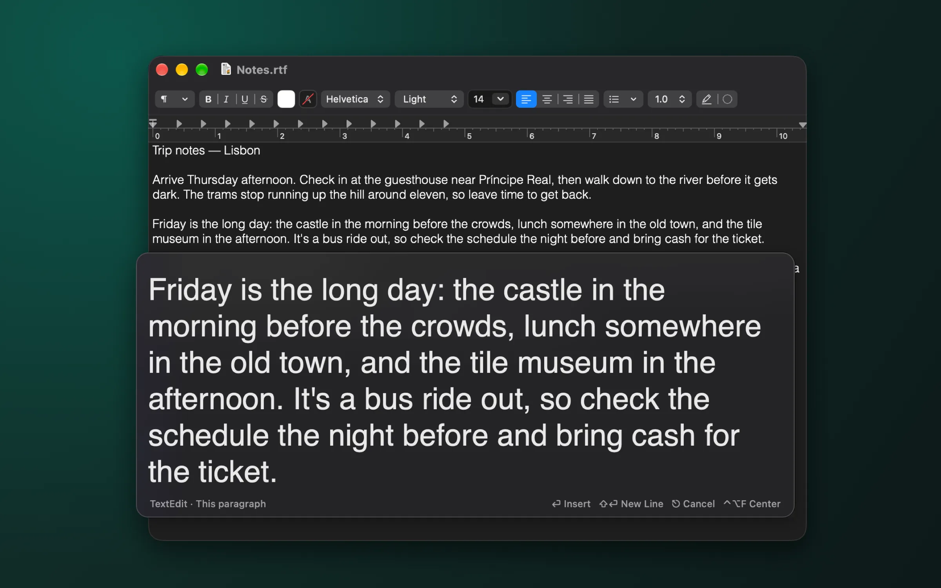941x588 pixels.
Task: Click the paragraph starting 'Arrive Thursday afternoon'
Action: pyautogui.click(x=465, y=187)
